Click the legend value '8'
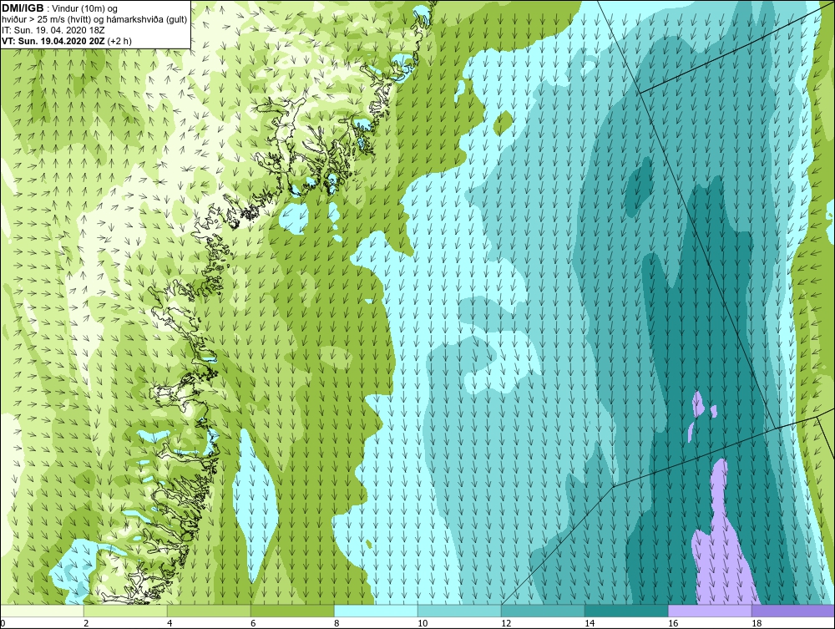 (x=337, y=623)
